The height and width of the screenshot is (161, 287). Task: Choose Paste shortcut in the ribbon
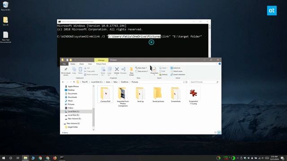pyautogui.click(x=91, y=75)
